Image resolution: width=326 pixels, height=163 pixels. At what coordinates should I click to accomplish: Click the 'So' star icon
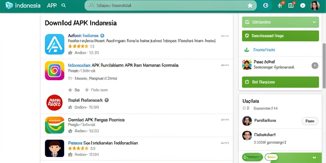(x=70, y=90)
